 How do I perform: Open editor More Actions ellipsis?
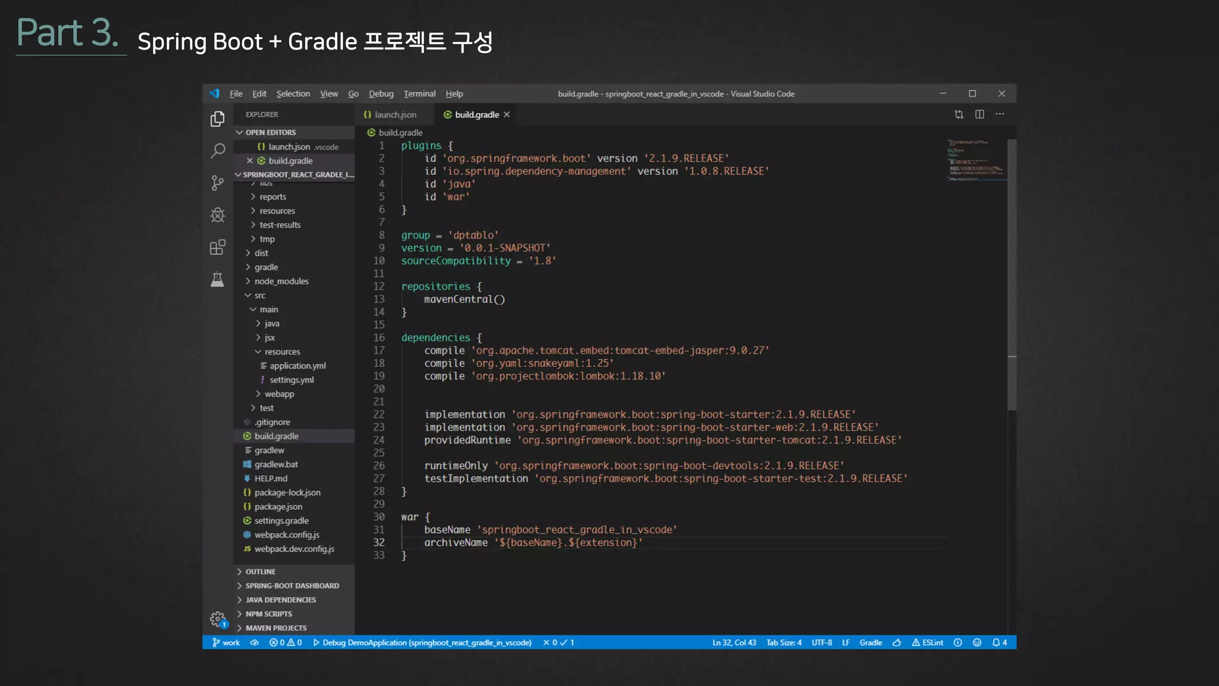pyautogui.click(x=1000, y=114)
